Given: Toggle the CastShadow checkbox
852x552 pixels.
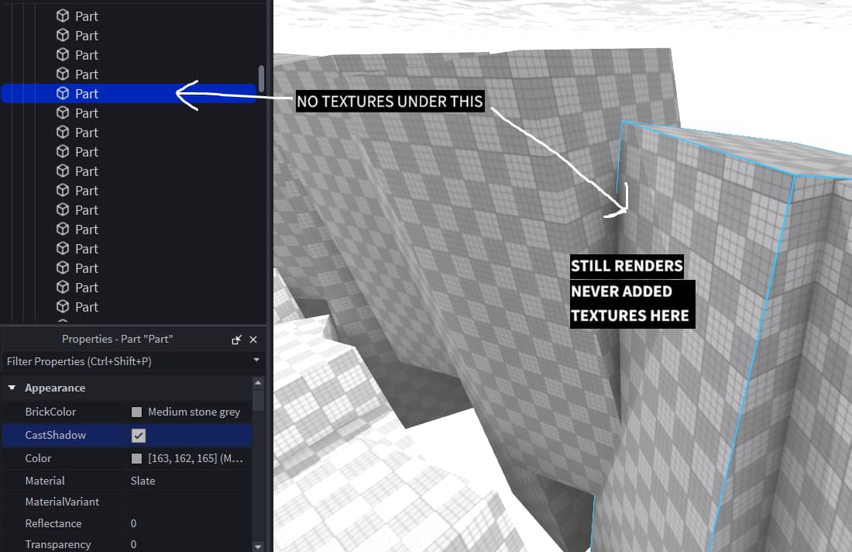Looking at the screenshot, I should (139, 436).
